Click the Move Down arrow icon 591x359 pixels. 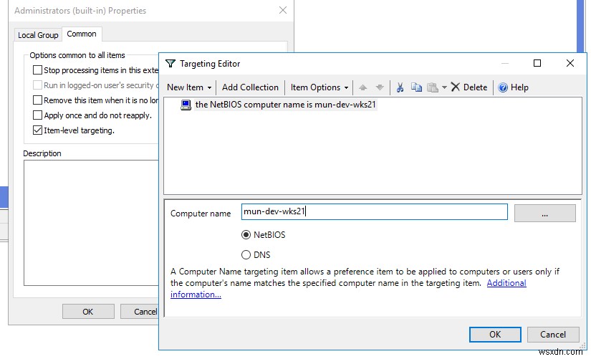(x=380, y=87)
